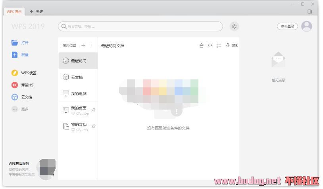The height and width of the screenshot is (189, 323).
Task: Click 点击登录 login button
Action: point(287,26)
